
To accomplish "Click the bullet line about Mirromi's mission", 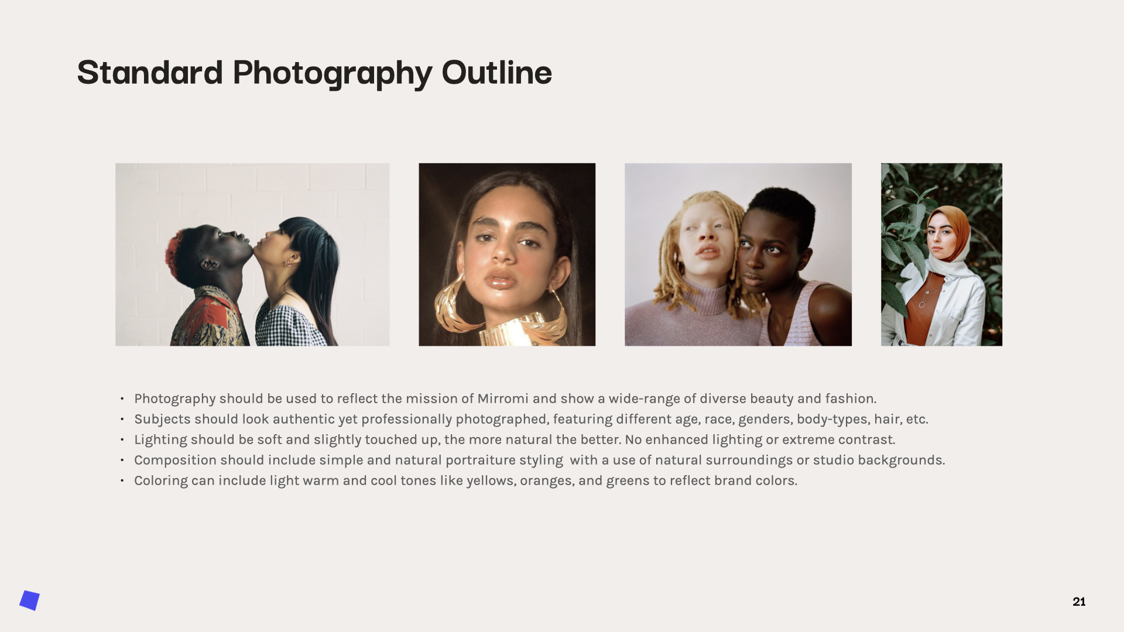I will [505, 399].
